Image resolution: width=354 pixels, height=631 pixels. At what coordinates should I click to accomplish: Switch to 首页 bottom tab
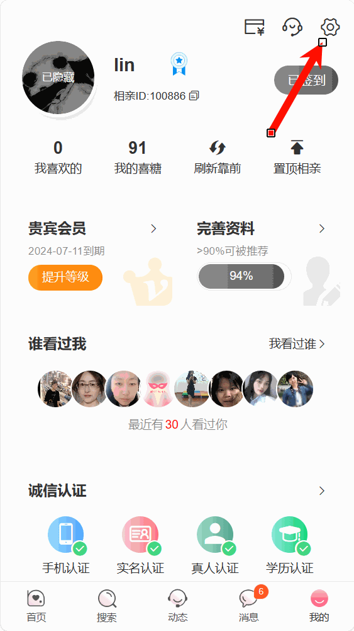tap(36, 606)
